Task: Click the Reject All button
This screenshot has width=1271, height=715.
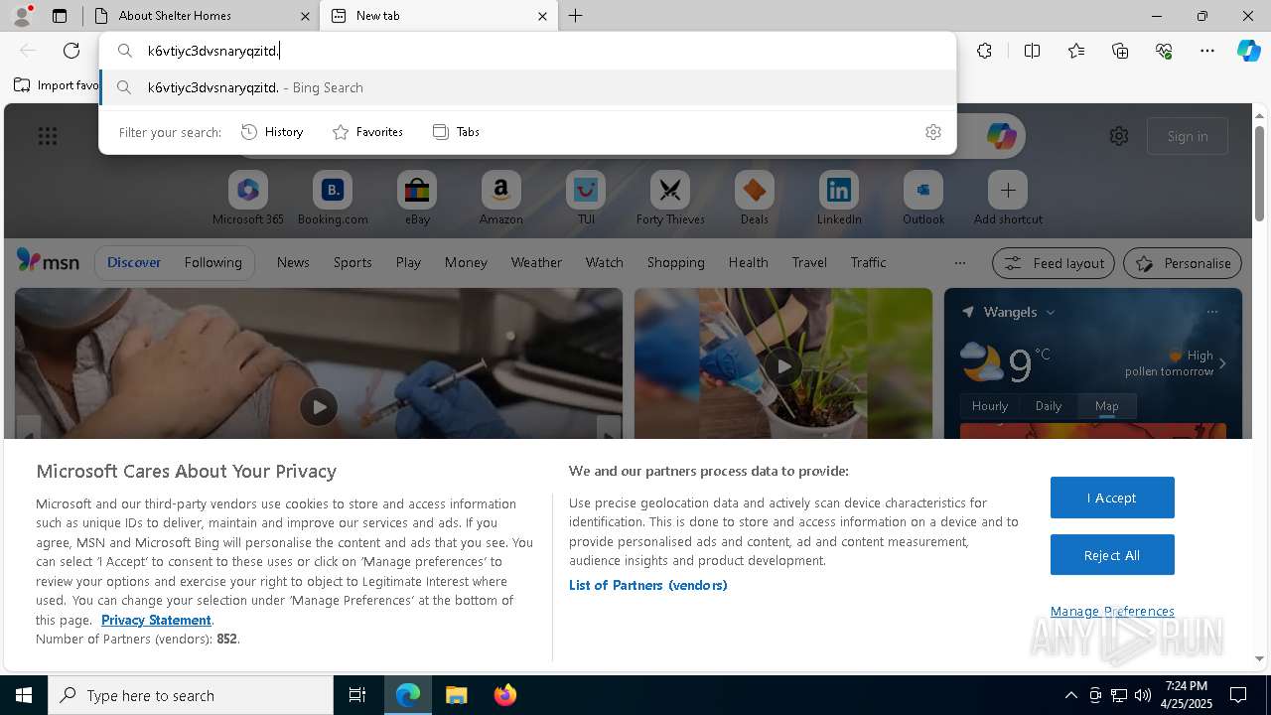Action: [1112, 555]
